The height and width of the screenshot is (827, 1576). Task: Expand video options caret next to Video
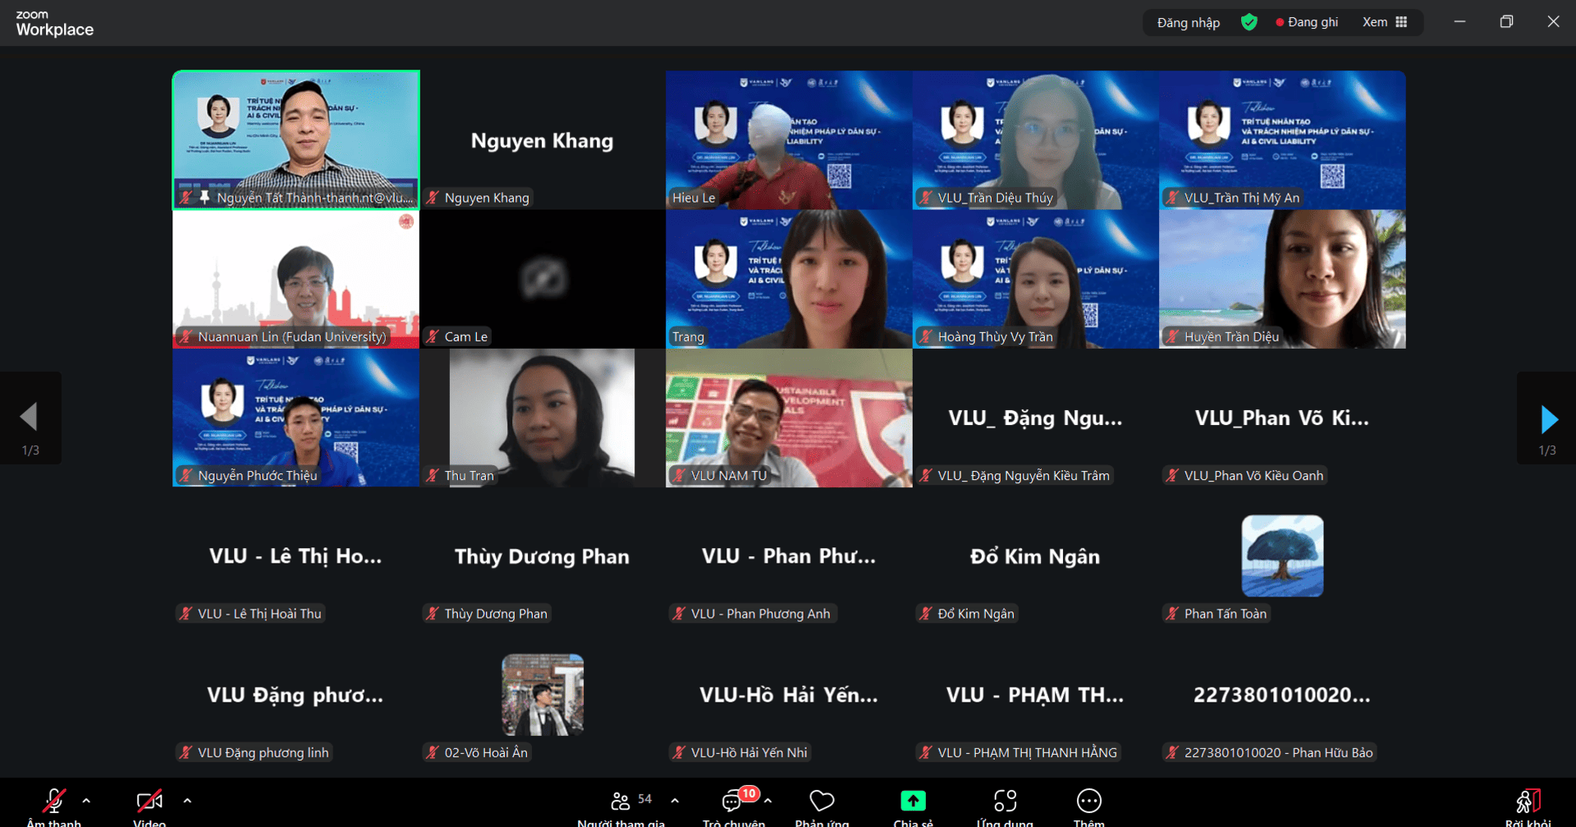pos(187,801)
